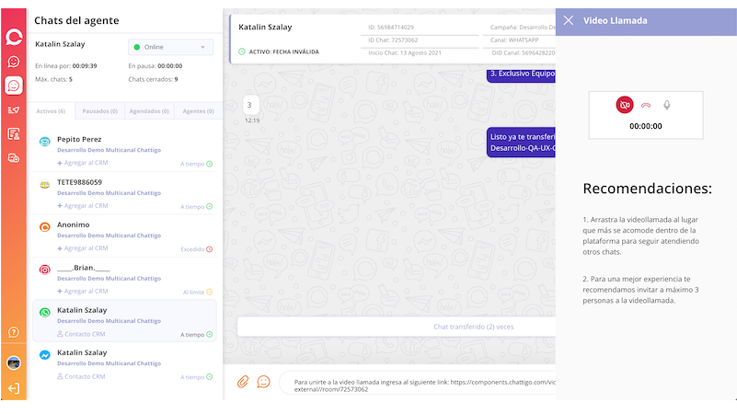Click the Al límite clock icon on Brian

click(x=210, y=292)
